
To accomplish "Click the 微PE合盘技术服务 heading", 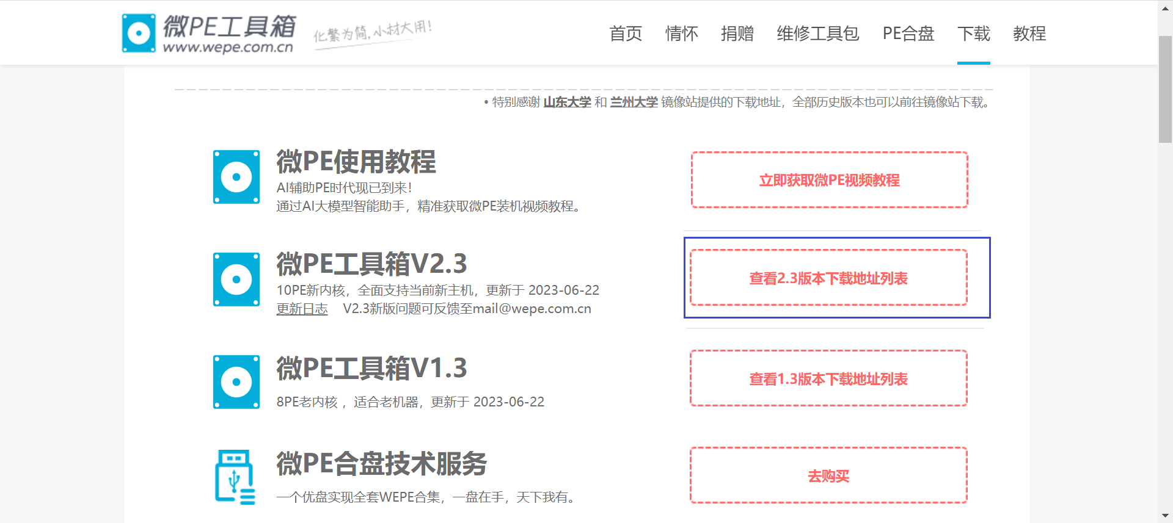I will tap(382, 463).
